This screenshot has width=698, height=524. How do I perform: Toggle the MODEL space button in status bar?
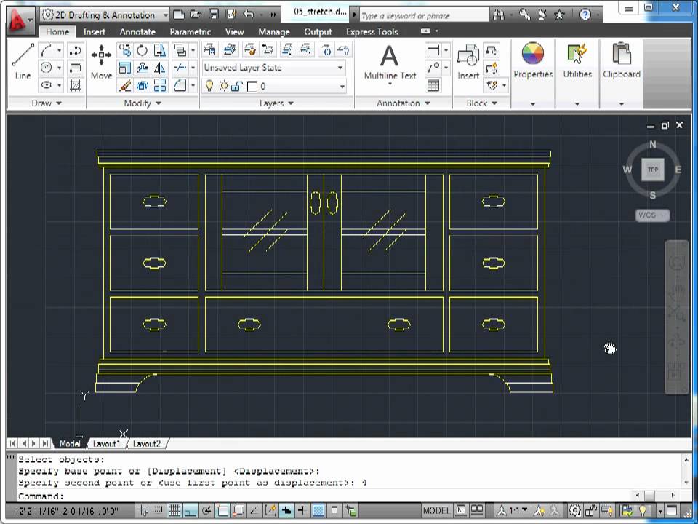[x=436, y=510]
